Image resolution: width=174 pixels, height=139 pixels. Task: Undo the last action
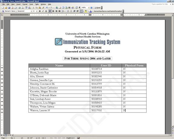(47, 8)
